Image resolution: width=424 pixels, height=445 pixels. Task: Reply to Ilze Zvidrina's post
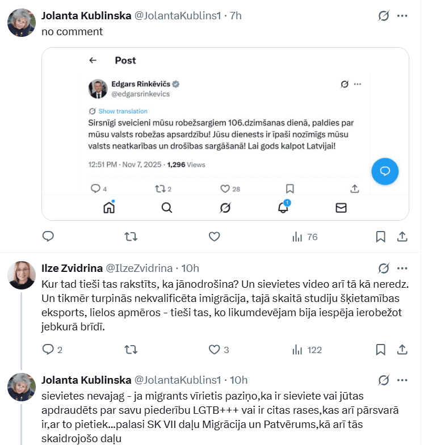pyautogui.click(x=49, y=350)
